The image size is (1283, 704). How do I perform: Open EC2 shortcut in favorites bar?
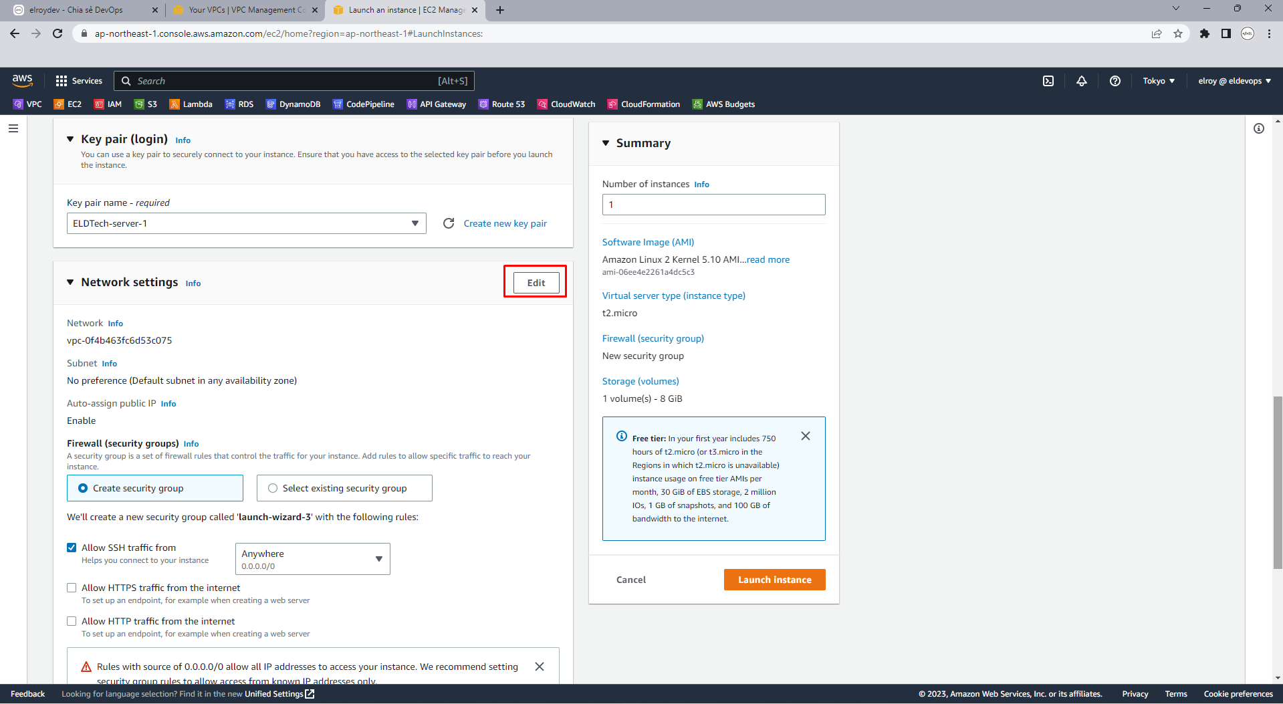68,104
